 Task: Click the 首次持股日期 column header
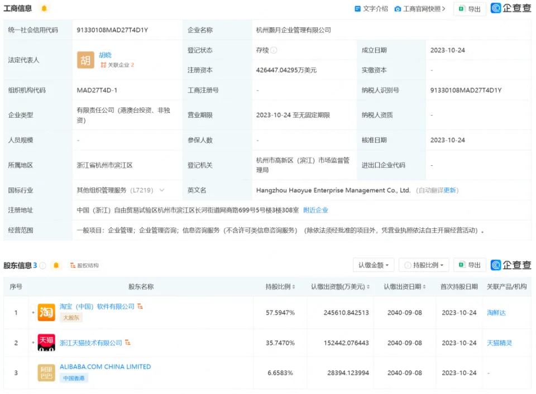(459, 287)
